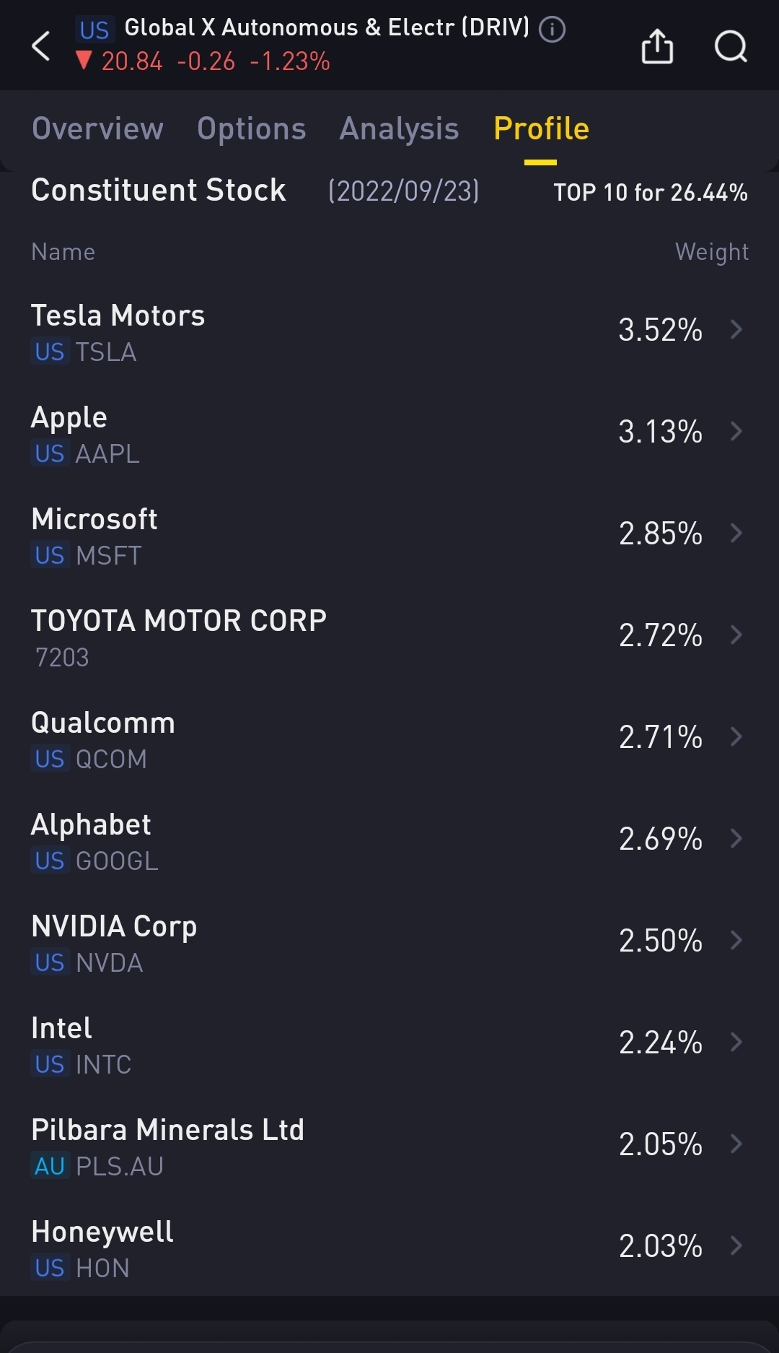
Task: Open the share icon
Action: tap(657, 46)
